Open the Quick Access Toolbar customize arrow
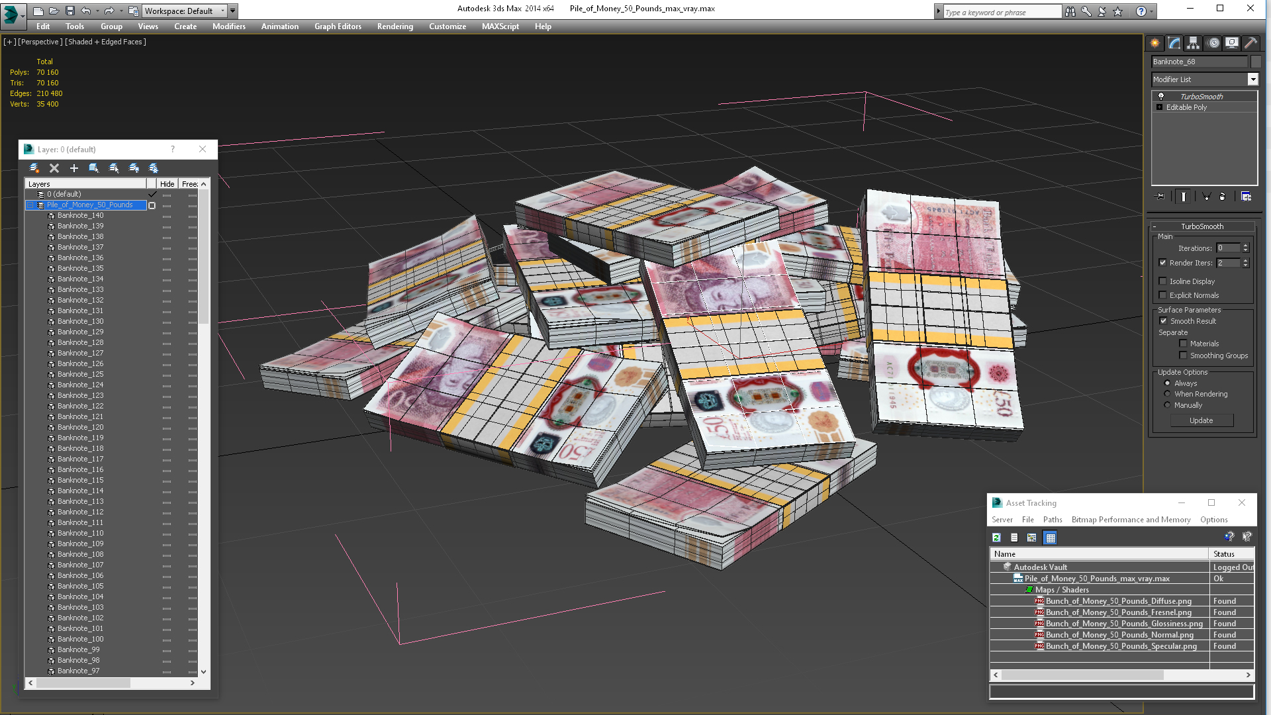 232,11
